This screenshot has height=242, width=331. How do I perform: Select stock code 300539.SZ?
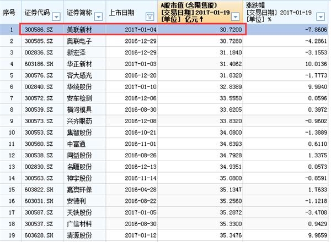coord(39,109)
